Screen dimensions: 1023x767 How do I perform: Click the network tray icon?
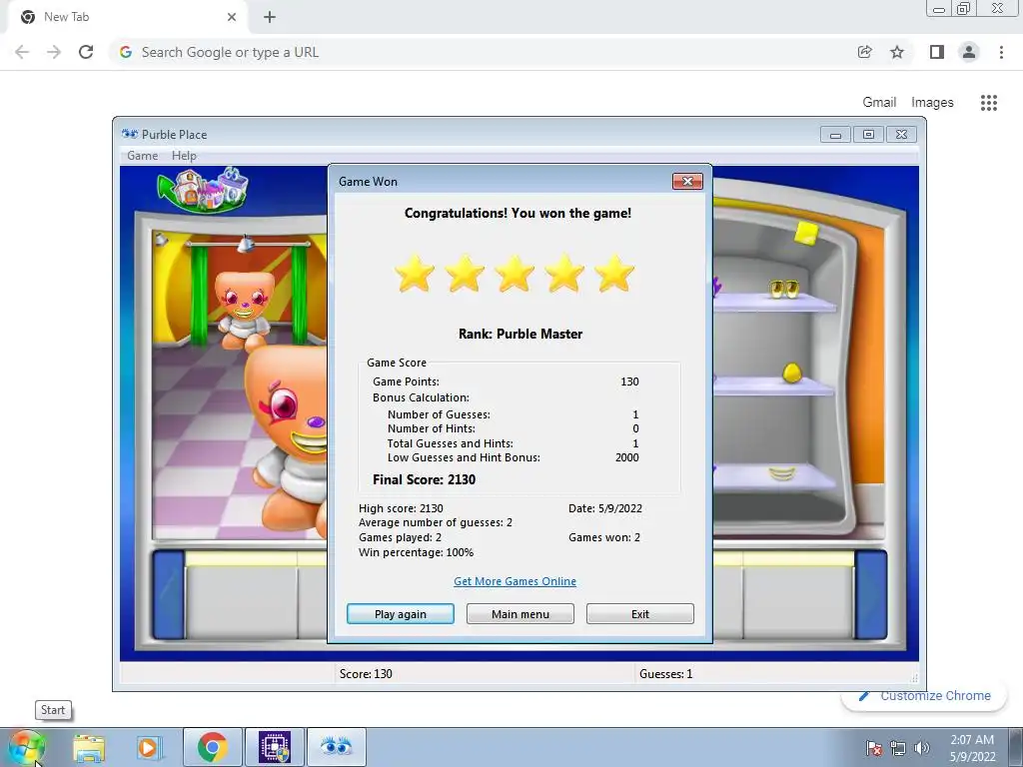click(x=898, y=747)
